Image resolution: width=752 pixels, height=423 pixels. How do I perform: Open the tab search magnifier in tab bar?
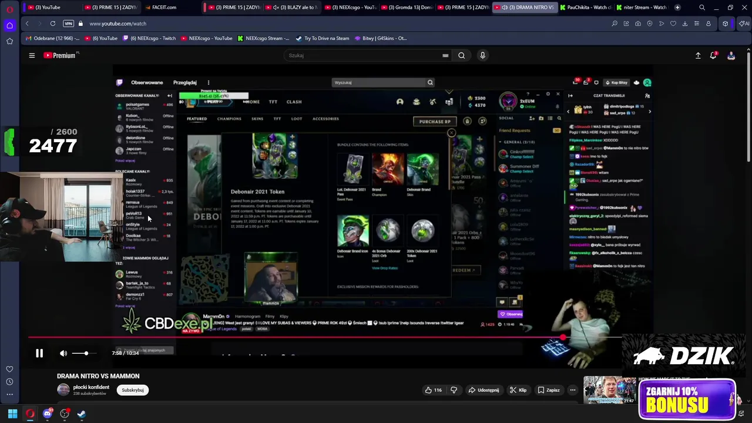702,8
